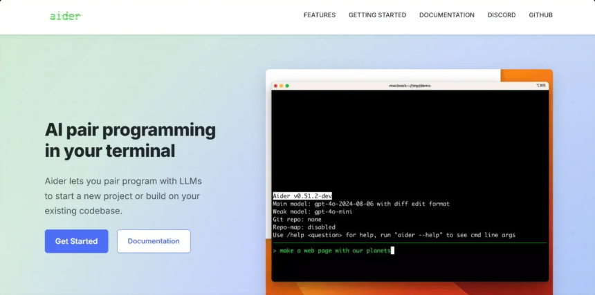Viewport: 595px width, 295px height.
Task: Click the aider logo in the header
Action: 65,15
